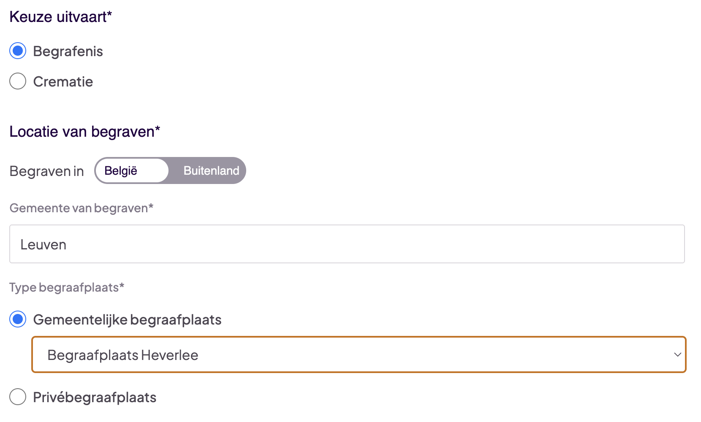Click the Leuven value text
Viewport: 701px width, 422px height.
43,245
